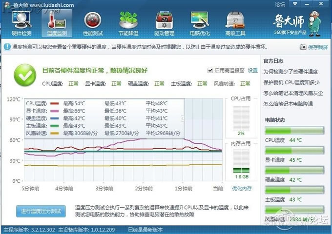Screen dimensions: 332x234
Task: Click the 优化内存 memory optimize link
Action: pos(242,188)
